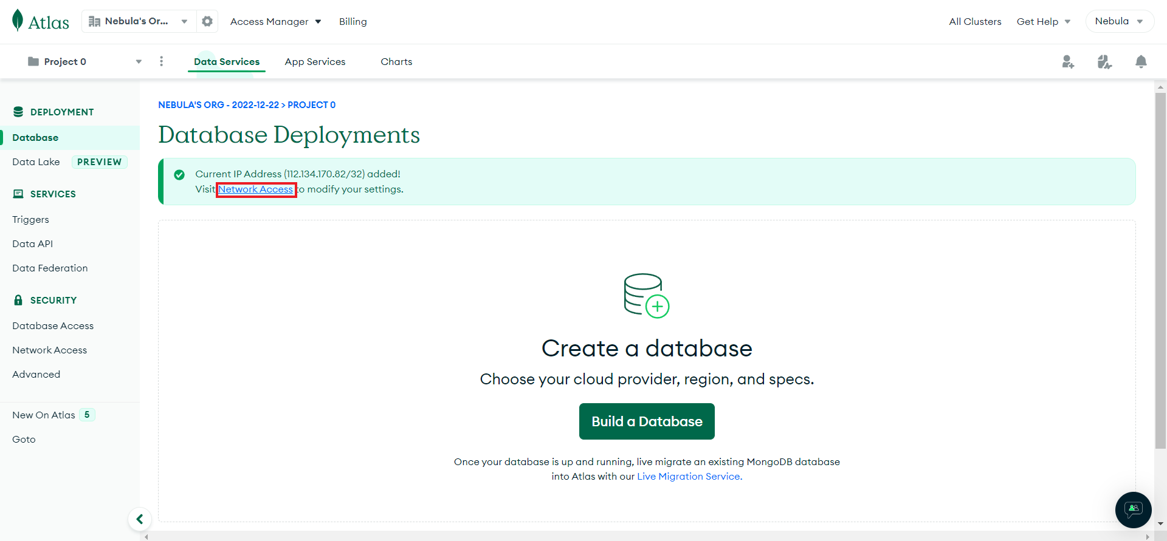This screenshot has width=1167, height=541.
Task: Click the Deployment section stack icon
Action: 18,112
